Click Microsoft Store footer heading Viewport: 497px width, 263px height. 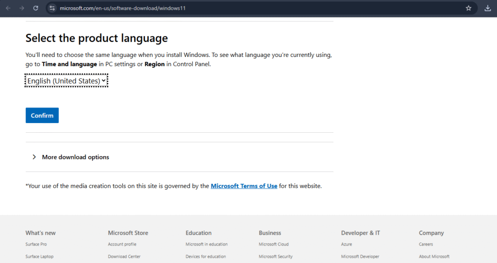(x=128, y=233)
